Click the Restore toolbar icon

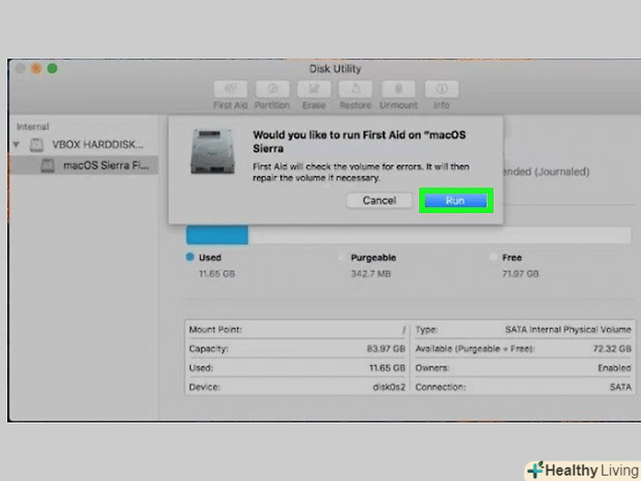coord(356,89)
